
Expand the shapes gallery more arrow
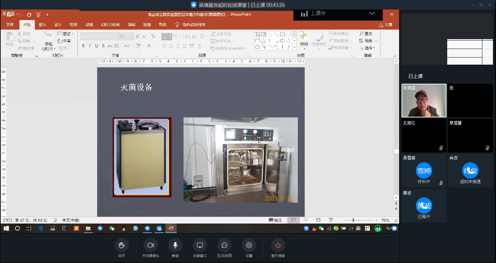[x=294, y=47]
